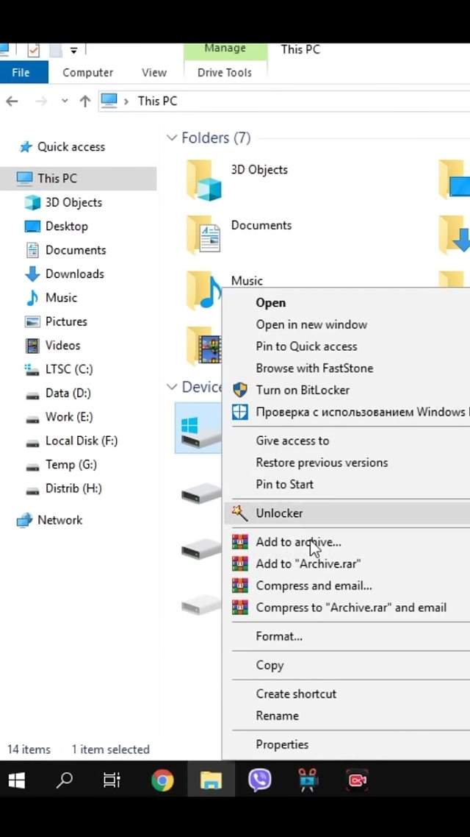Switch to the Drive Tools tab
This screenshot has height=837, width=470.
point(224,72)
